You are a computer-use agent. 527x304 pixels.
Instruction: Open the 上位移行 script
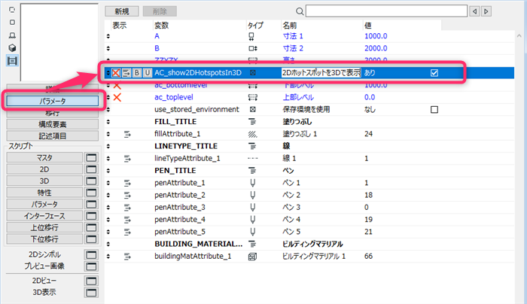tap(44, 227)
